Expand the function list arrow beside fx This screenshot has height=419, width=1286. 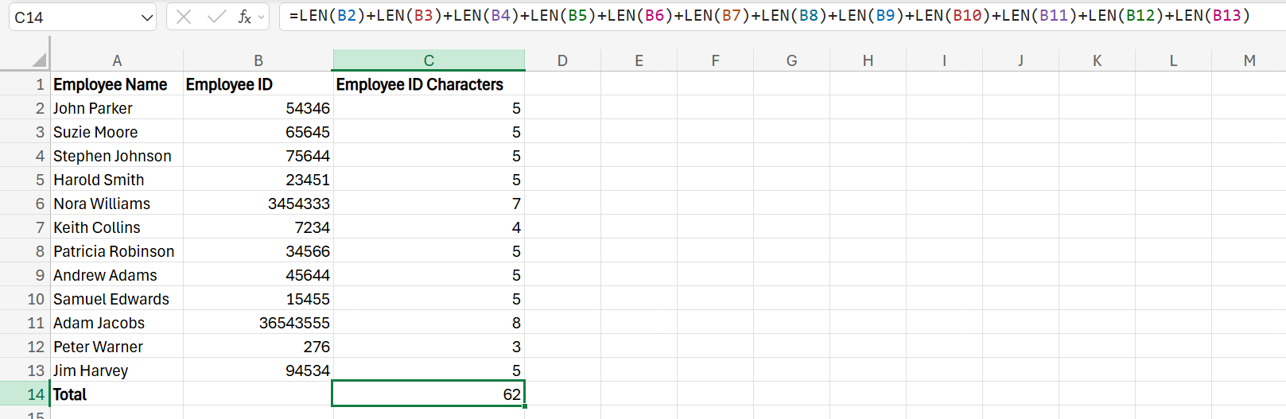tap(262, 17)
